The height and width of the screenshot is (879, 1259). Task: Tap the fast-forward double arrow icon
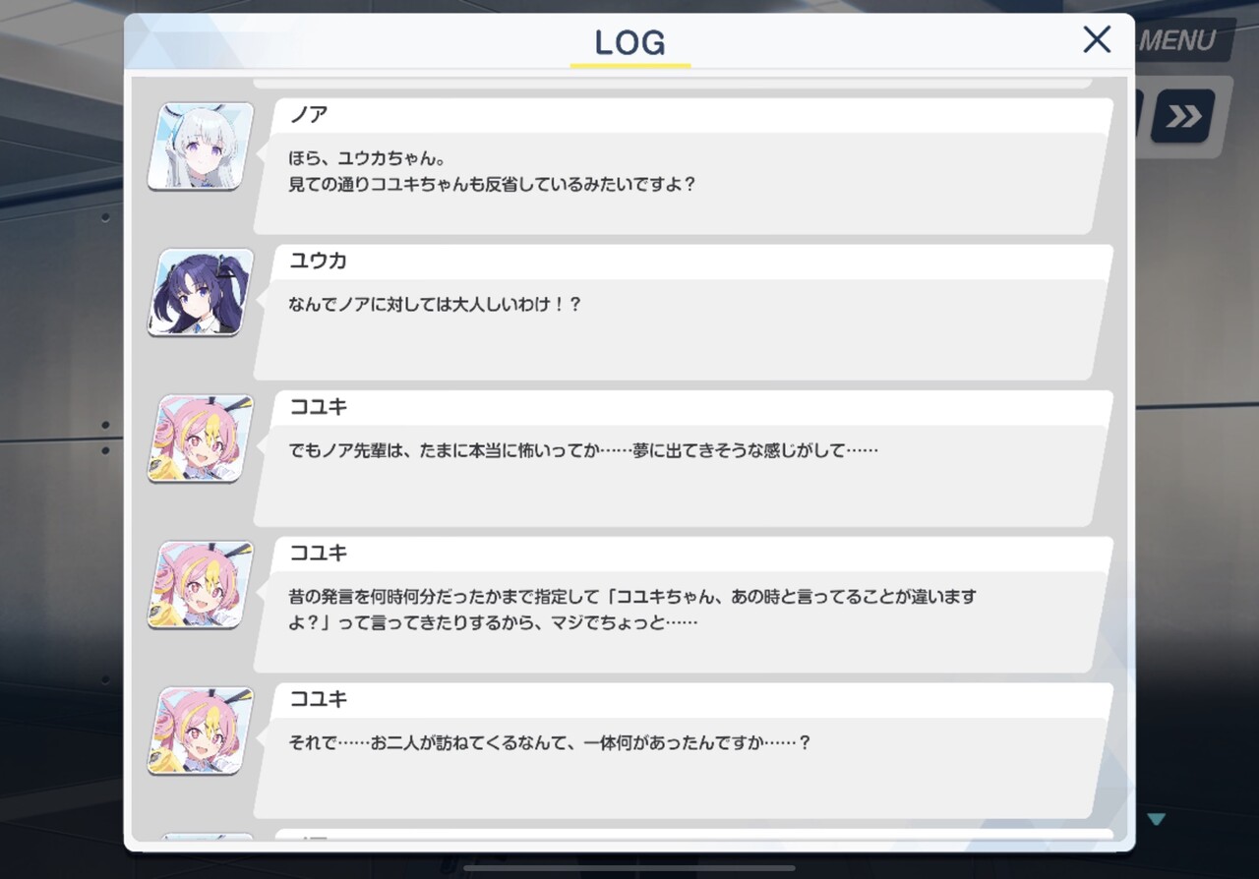1183,116
